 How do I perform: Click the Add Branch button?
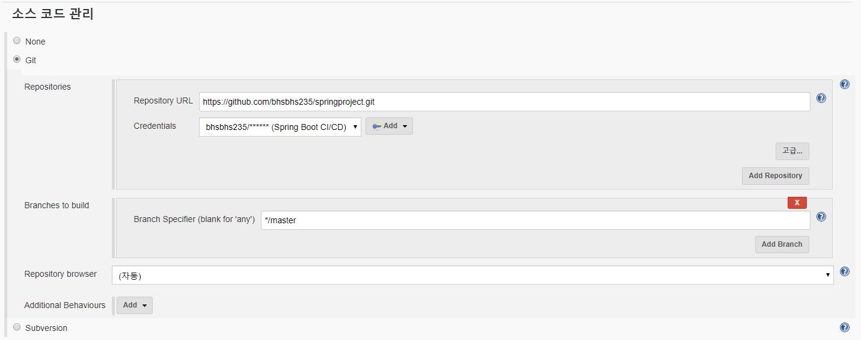click(x=782, y=244)
